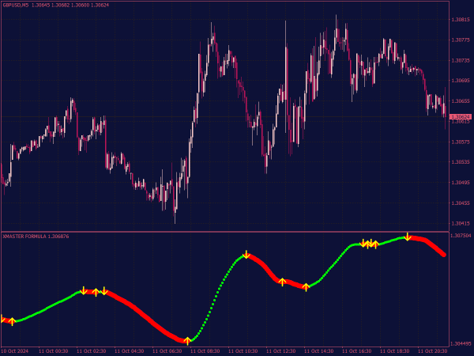Click the 11 Oct 20:30 time label
The width and height of the screenshot is (474, 356).
tap(432, 350)
